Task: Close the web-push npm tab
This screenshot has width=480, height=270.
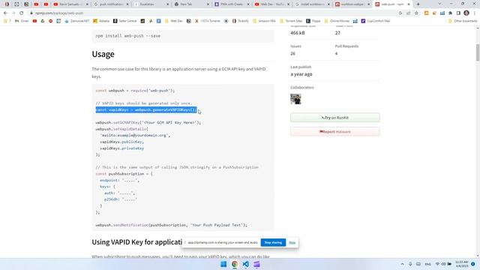Action: [x=409, y=4]
